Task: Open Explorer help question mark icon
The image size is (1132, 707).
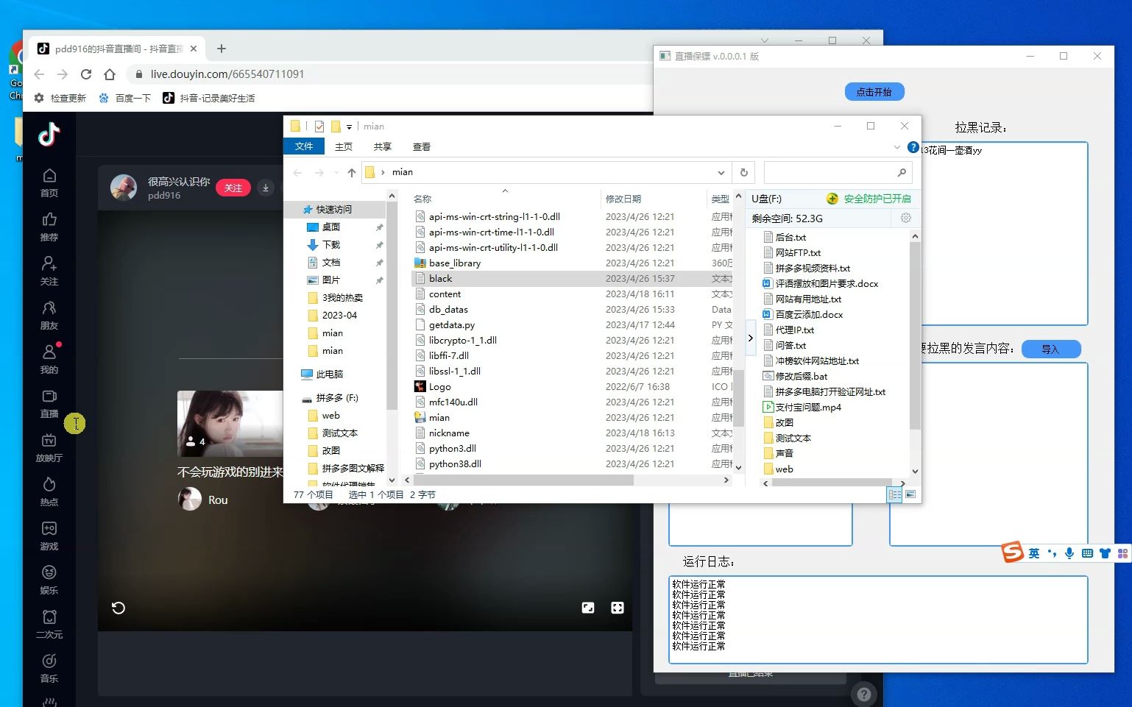Action: [x=913, y=147]
